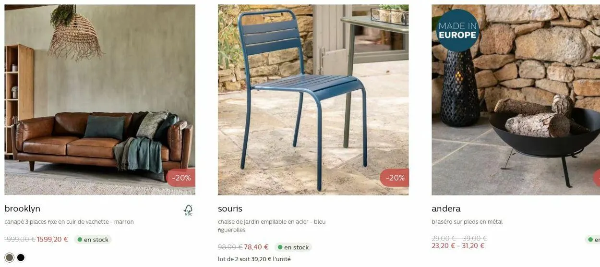Open the brooklyn leather sofa product image
The image size is (600, 267).
100,100
